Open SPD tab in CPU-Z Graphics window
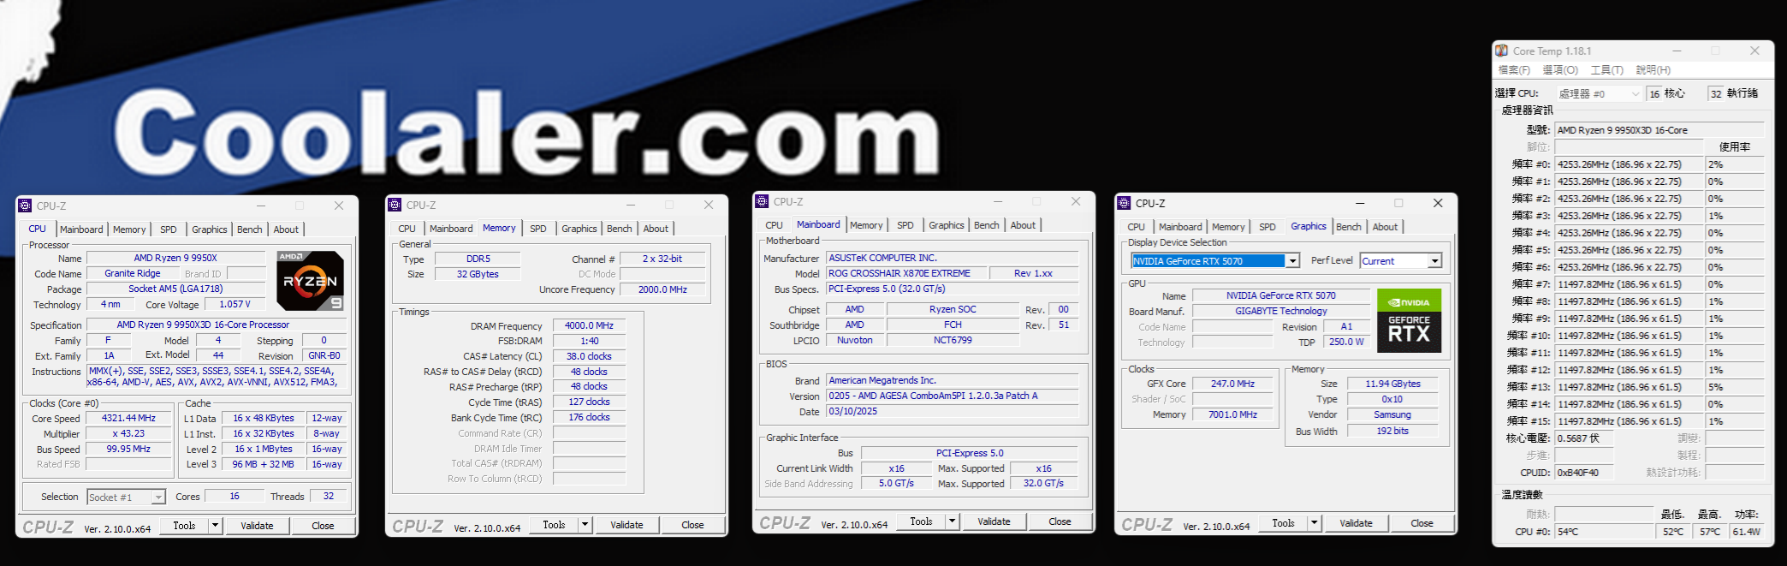 coord(1268,227)
